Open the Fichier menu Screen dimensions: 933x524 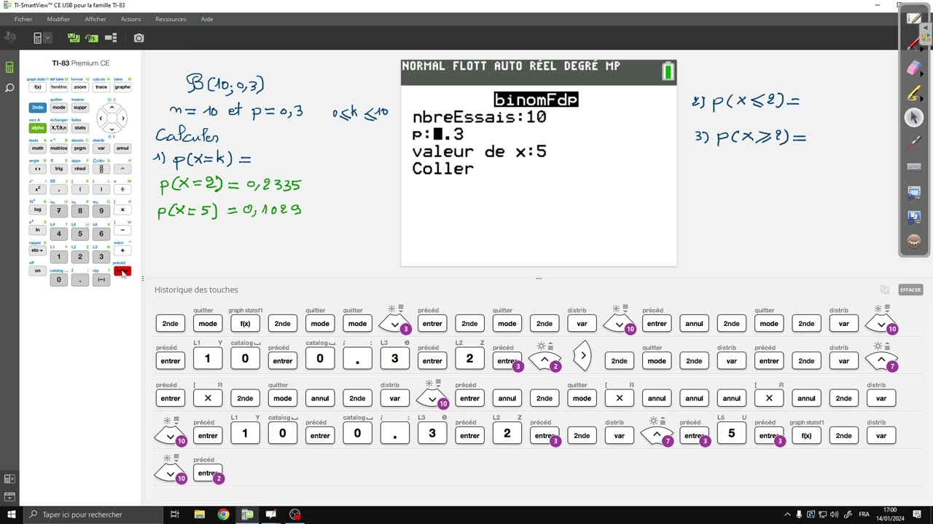tap(23, 19)
